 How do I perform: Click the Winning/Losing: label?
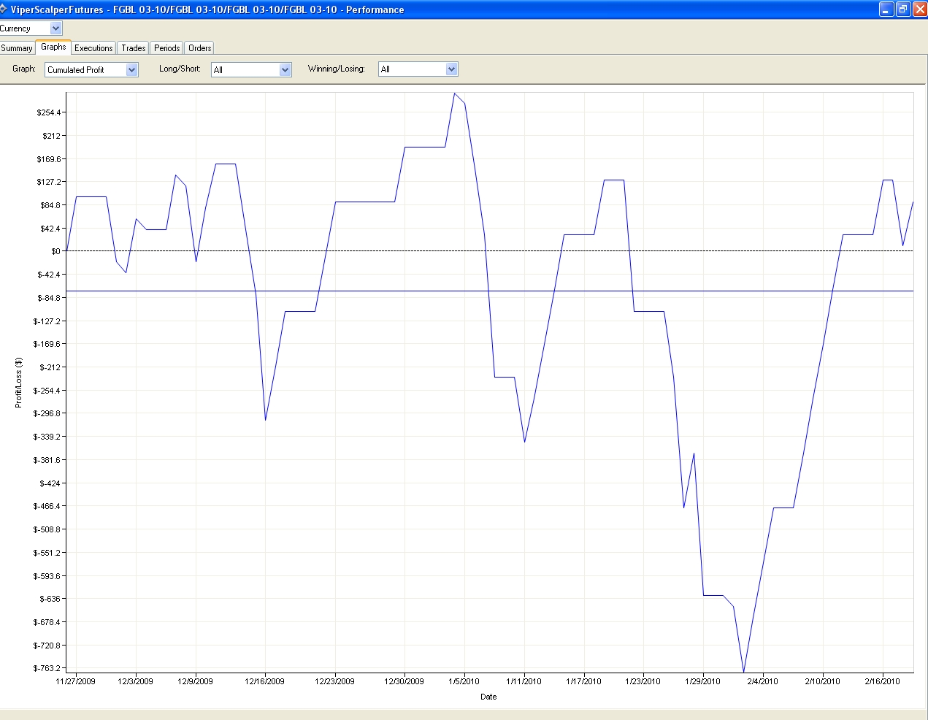tap(336, 69)
